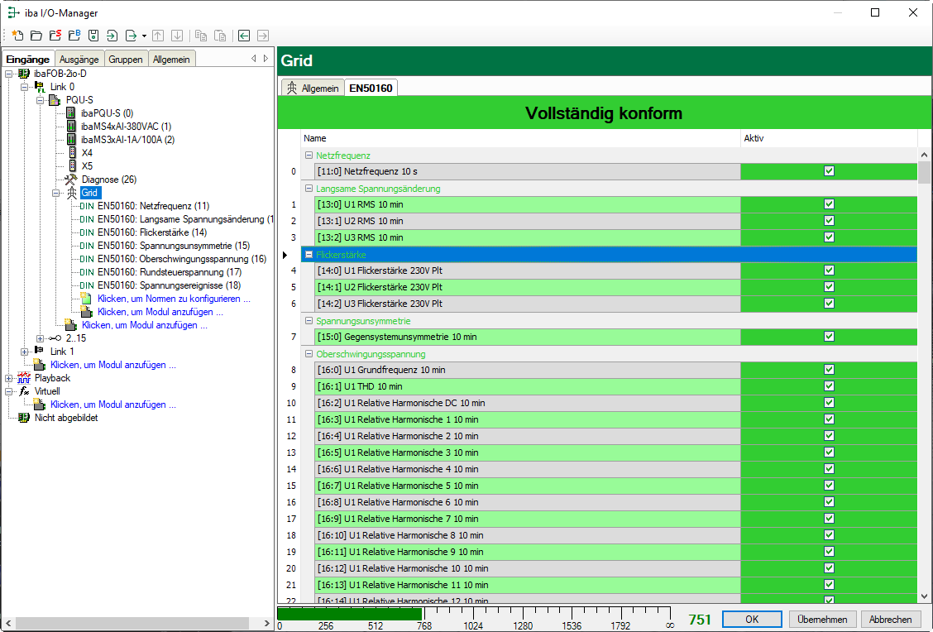Click 'Klicken, um Normen zu konfigurieren' link
Image resolution: width=933 pixels, height=632 pixels.
point(174,299)
